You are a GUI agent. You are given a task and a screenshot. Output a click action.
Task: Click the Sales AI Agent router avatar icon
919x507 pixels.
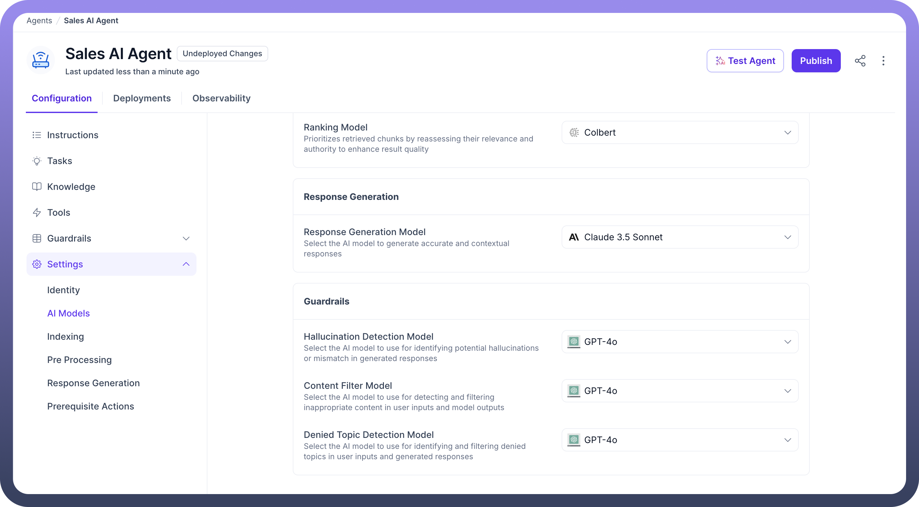pos(41,60)
